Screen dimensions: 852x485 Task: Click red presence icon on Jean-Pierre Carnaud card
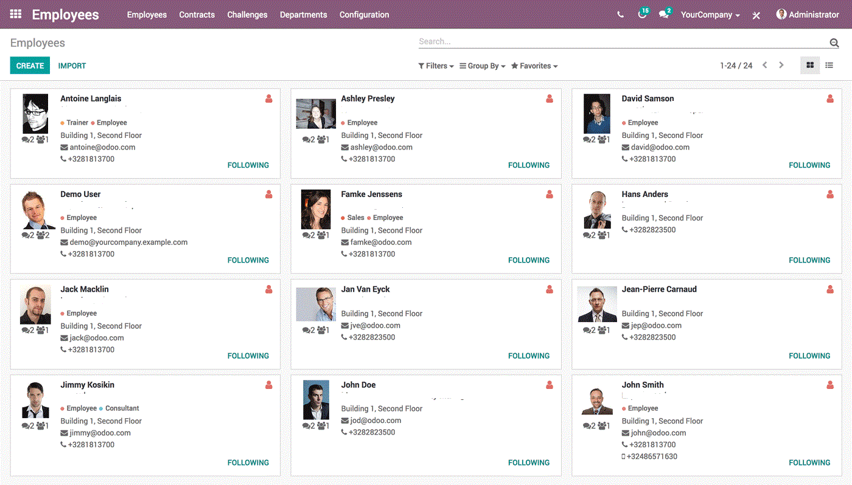click(x=830, y=289)
